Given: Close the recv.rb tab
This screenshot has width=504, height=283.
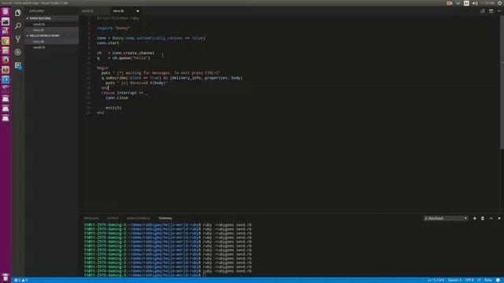Looking at the screenshot, I should 138,11.
